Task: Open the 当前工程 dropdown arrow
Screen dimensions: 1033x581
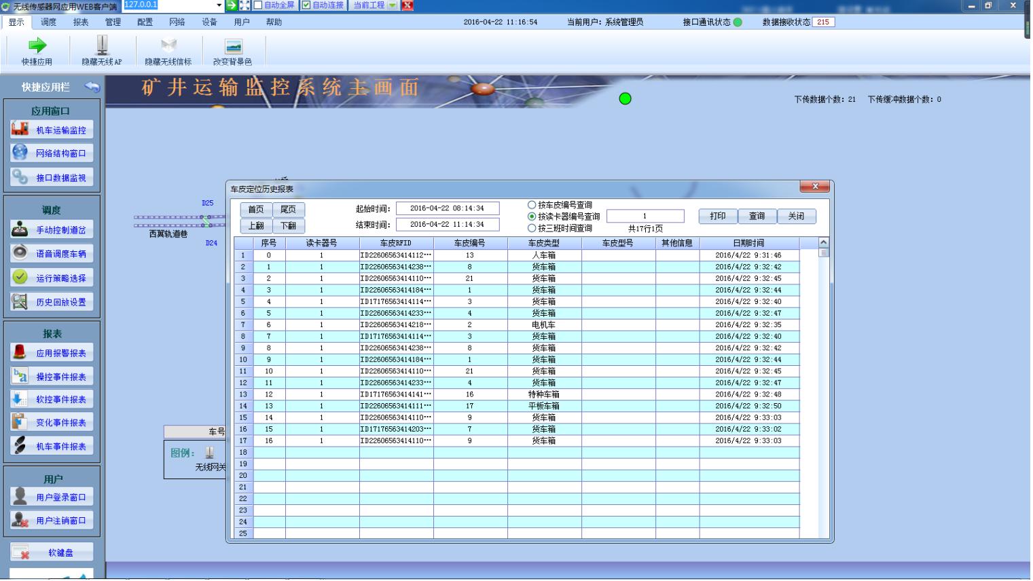Action: click(x=393, y=5)
